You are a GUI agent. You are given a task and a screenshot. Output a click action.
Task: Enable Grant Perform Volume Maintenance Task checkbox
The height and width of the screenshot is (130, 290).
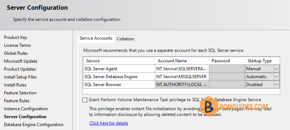[x=85, y=100]
